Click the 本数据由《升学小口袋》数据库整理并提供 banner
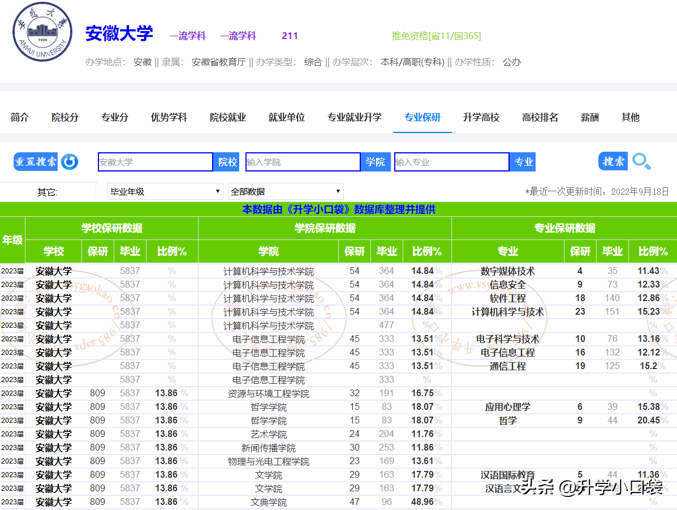Image resolution: width=677 pixels, height=510 pixels. click(338, 209)
